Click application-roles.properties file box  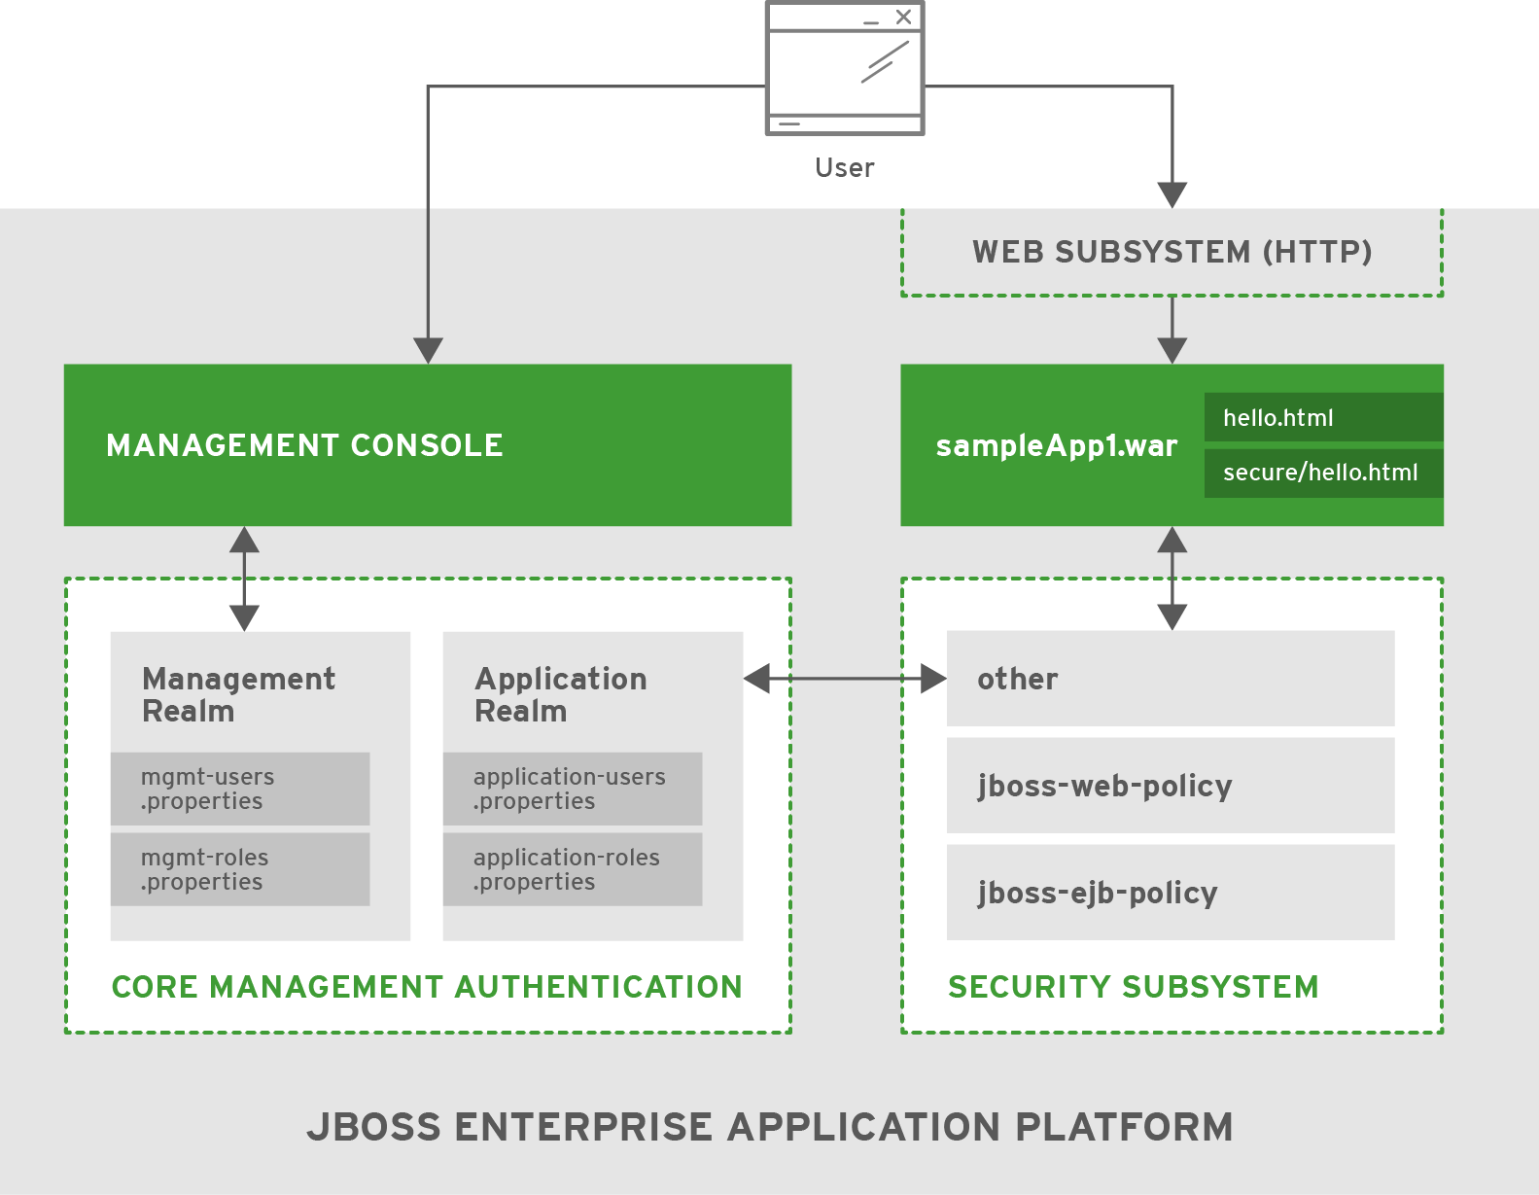[573, 869]
